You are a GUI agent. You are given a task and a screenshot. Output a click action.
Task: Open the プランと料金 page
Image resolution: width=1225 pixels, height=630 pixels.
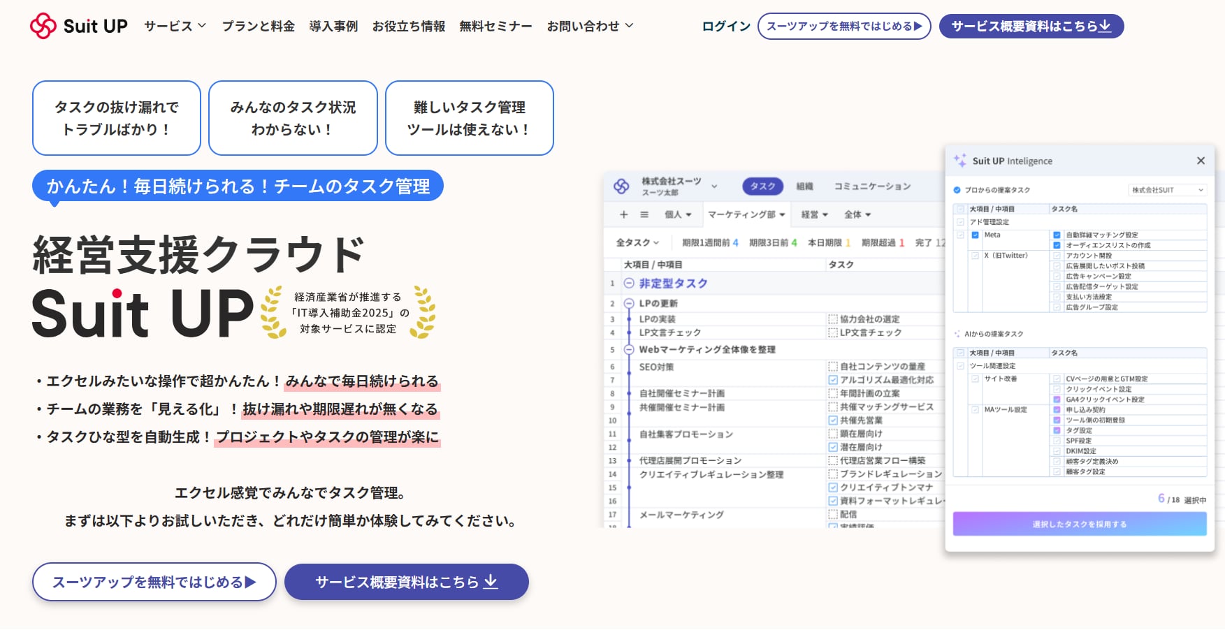(258, 26)
